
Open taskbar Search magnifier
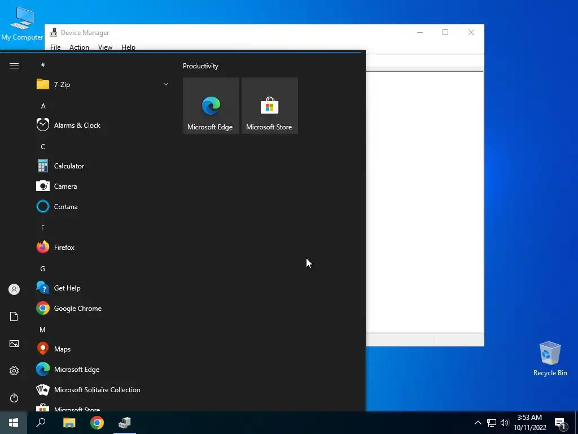pos(41,423)
